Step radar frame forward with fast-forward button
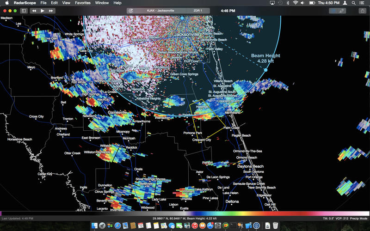Image resolution: width=370 pixels, height=231 pixels. coord(51,10)
